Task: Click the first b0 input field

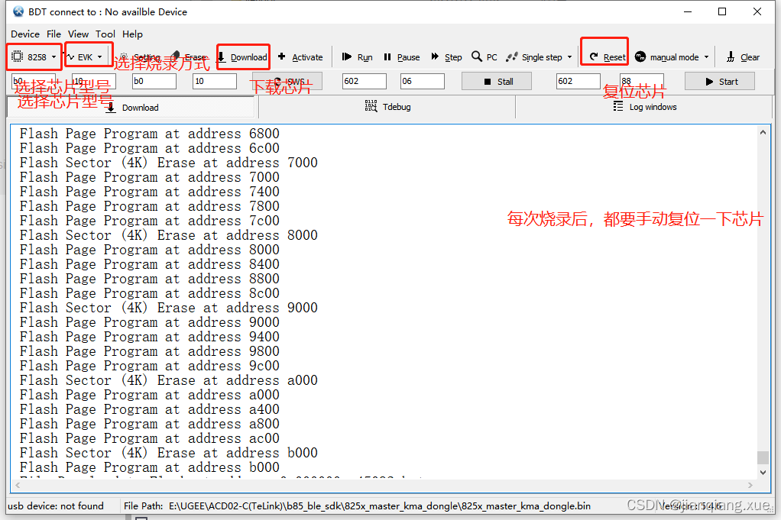Action: pyautogui.click(x=34, y=81)
